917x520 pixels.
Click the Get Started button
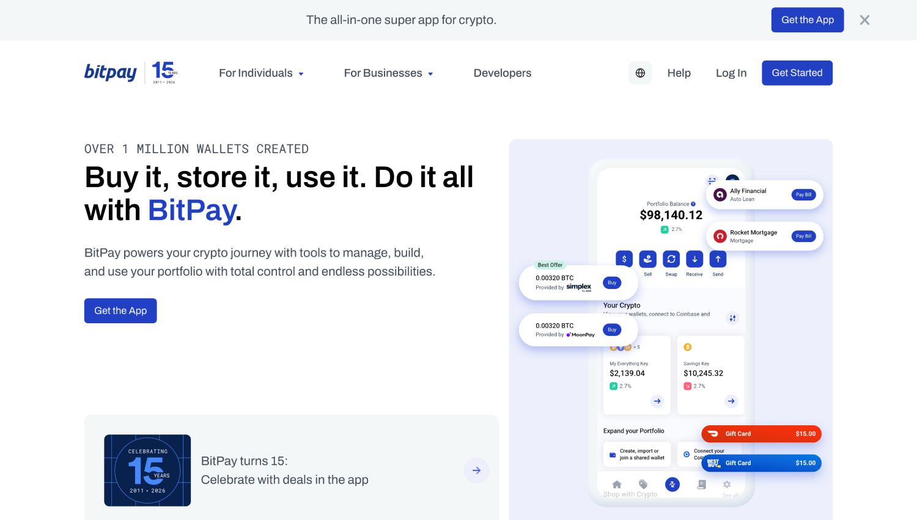pos(797,73)
